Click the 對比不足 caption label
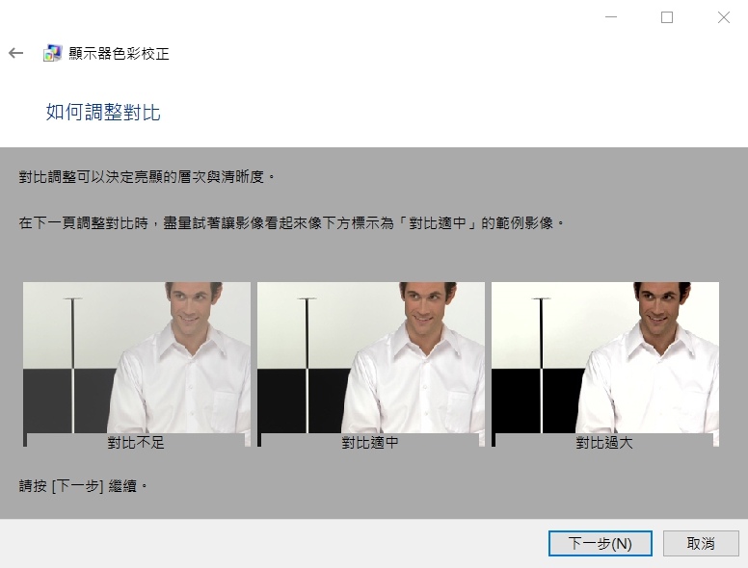Image resolution: width=748 pixels, height=568 pixels. coord(136,443)
